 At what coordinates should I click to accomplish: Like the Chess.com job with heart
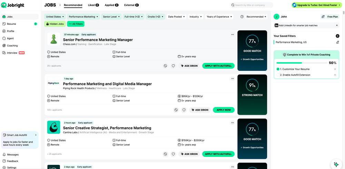click(x=173, y=66)
